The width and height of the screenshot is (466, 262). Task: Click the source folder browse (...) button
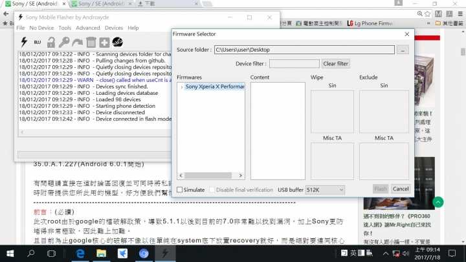pos(403,50)
